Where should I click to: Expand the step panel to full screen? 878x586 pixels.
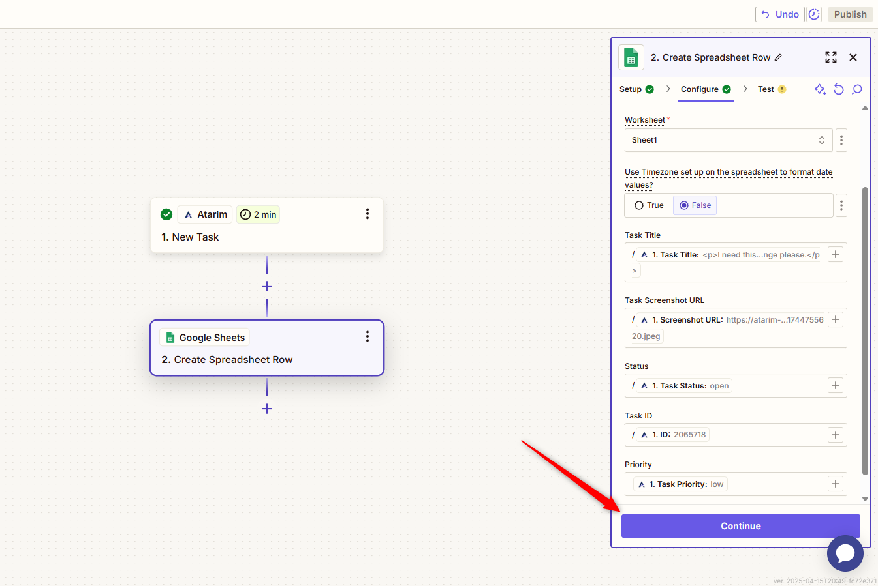coord(830,57)
